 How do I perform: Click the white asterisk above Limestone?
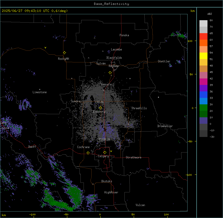(40, 90)
